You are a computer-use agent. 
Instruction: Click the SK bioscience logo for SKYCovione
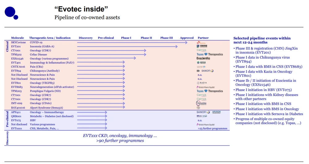pos(201,42)
